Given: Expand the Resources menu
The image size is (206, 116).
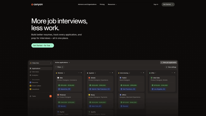Looking at the screenshot, I should [x=112, y=4].
